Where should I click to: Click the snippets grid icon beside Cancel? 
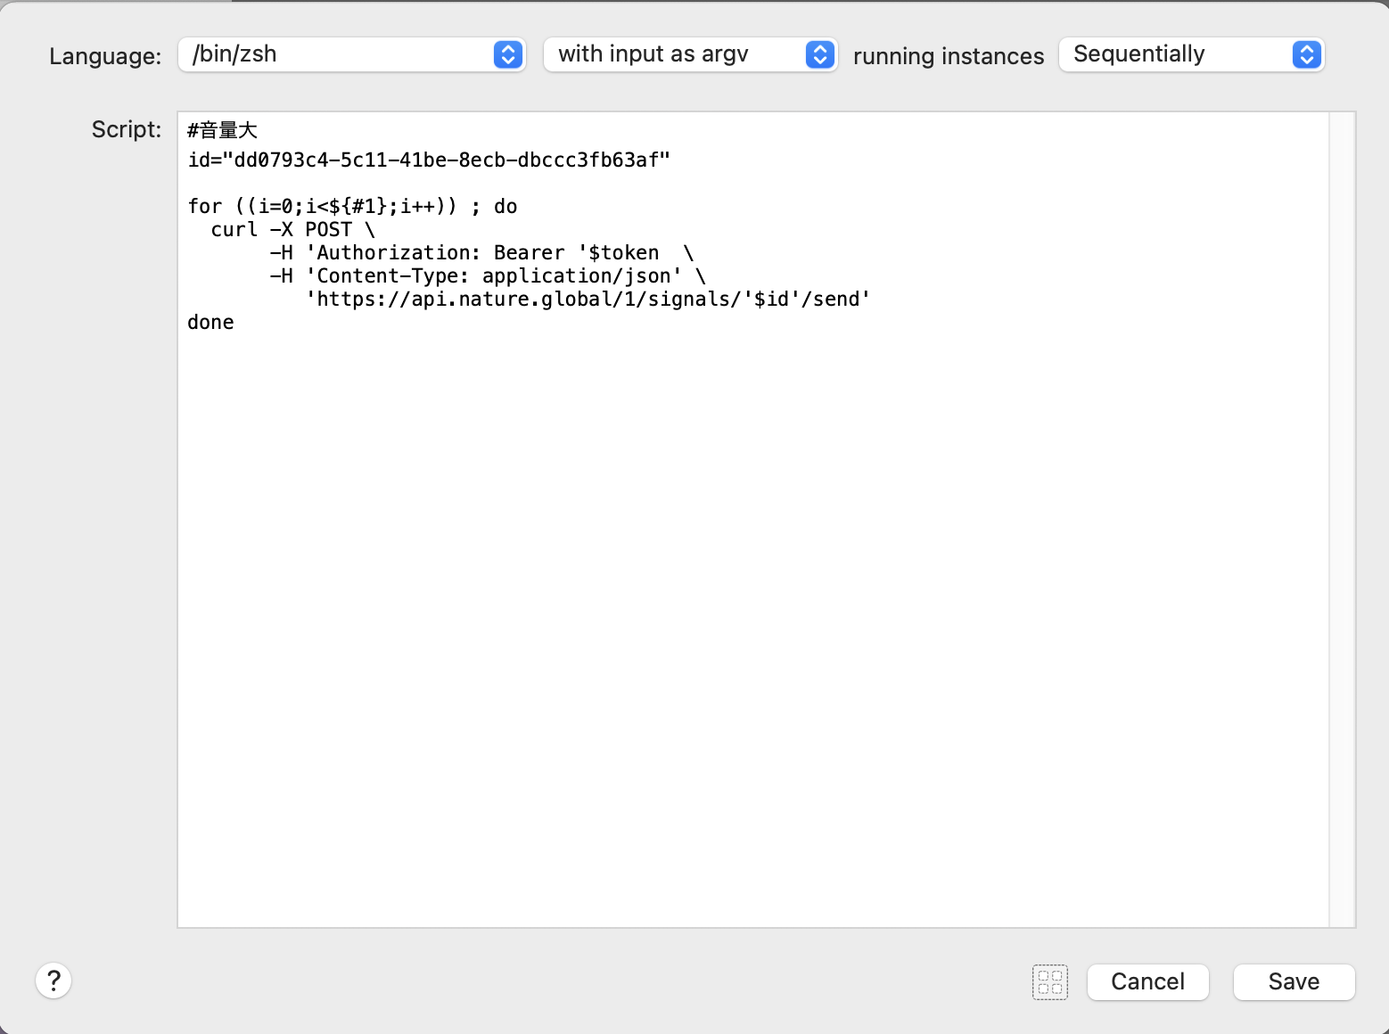pos(1050,982)
